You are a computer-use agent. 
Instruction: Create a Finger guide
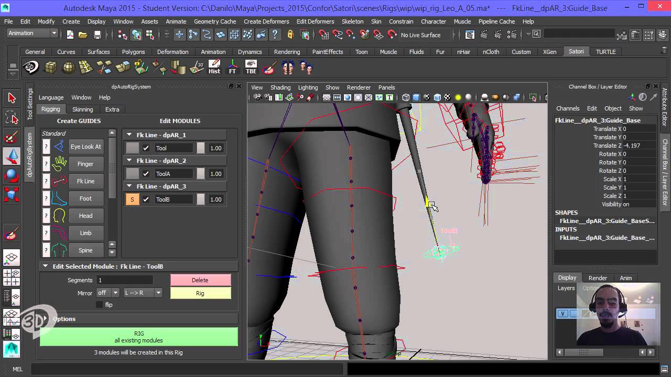[85, 164]
